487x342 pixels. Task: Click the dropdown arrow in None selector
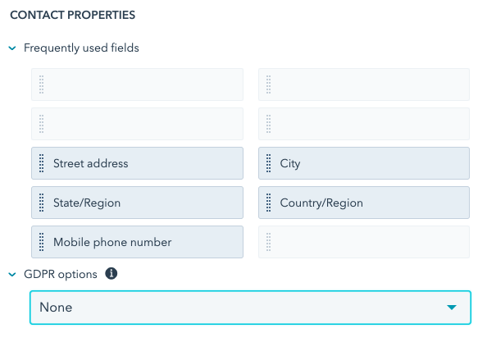(x=452, y=308)
